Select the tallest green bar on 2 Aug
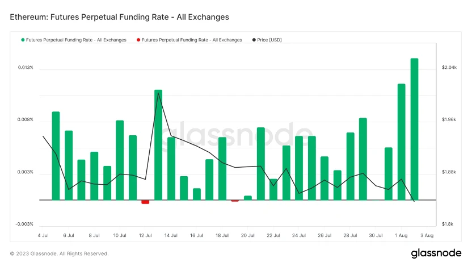 (414, 129)
